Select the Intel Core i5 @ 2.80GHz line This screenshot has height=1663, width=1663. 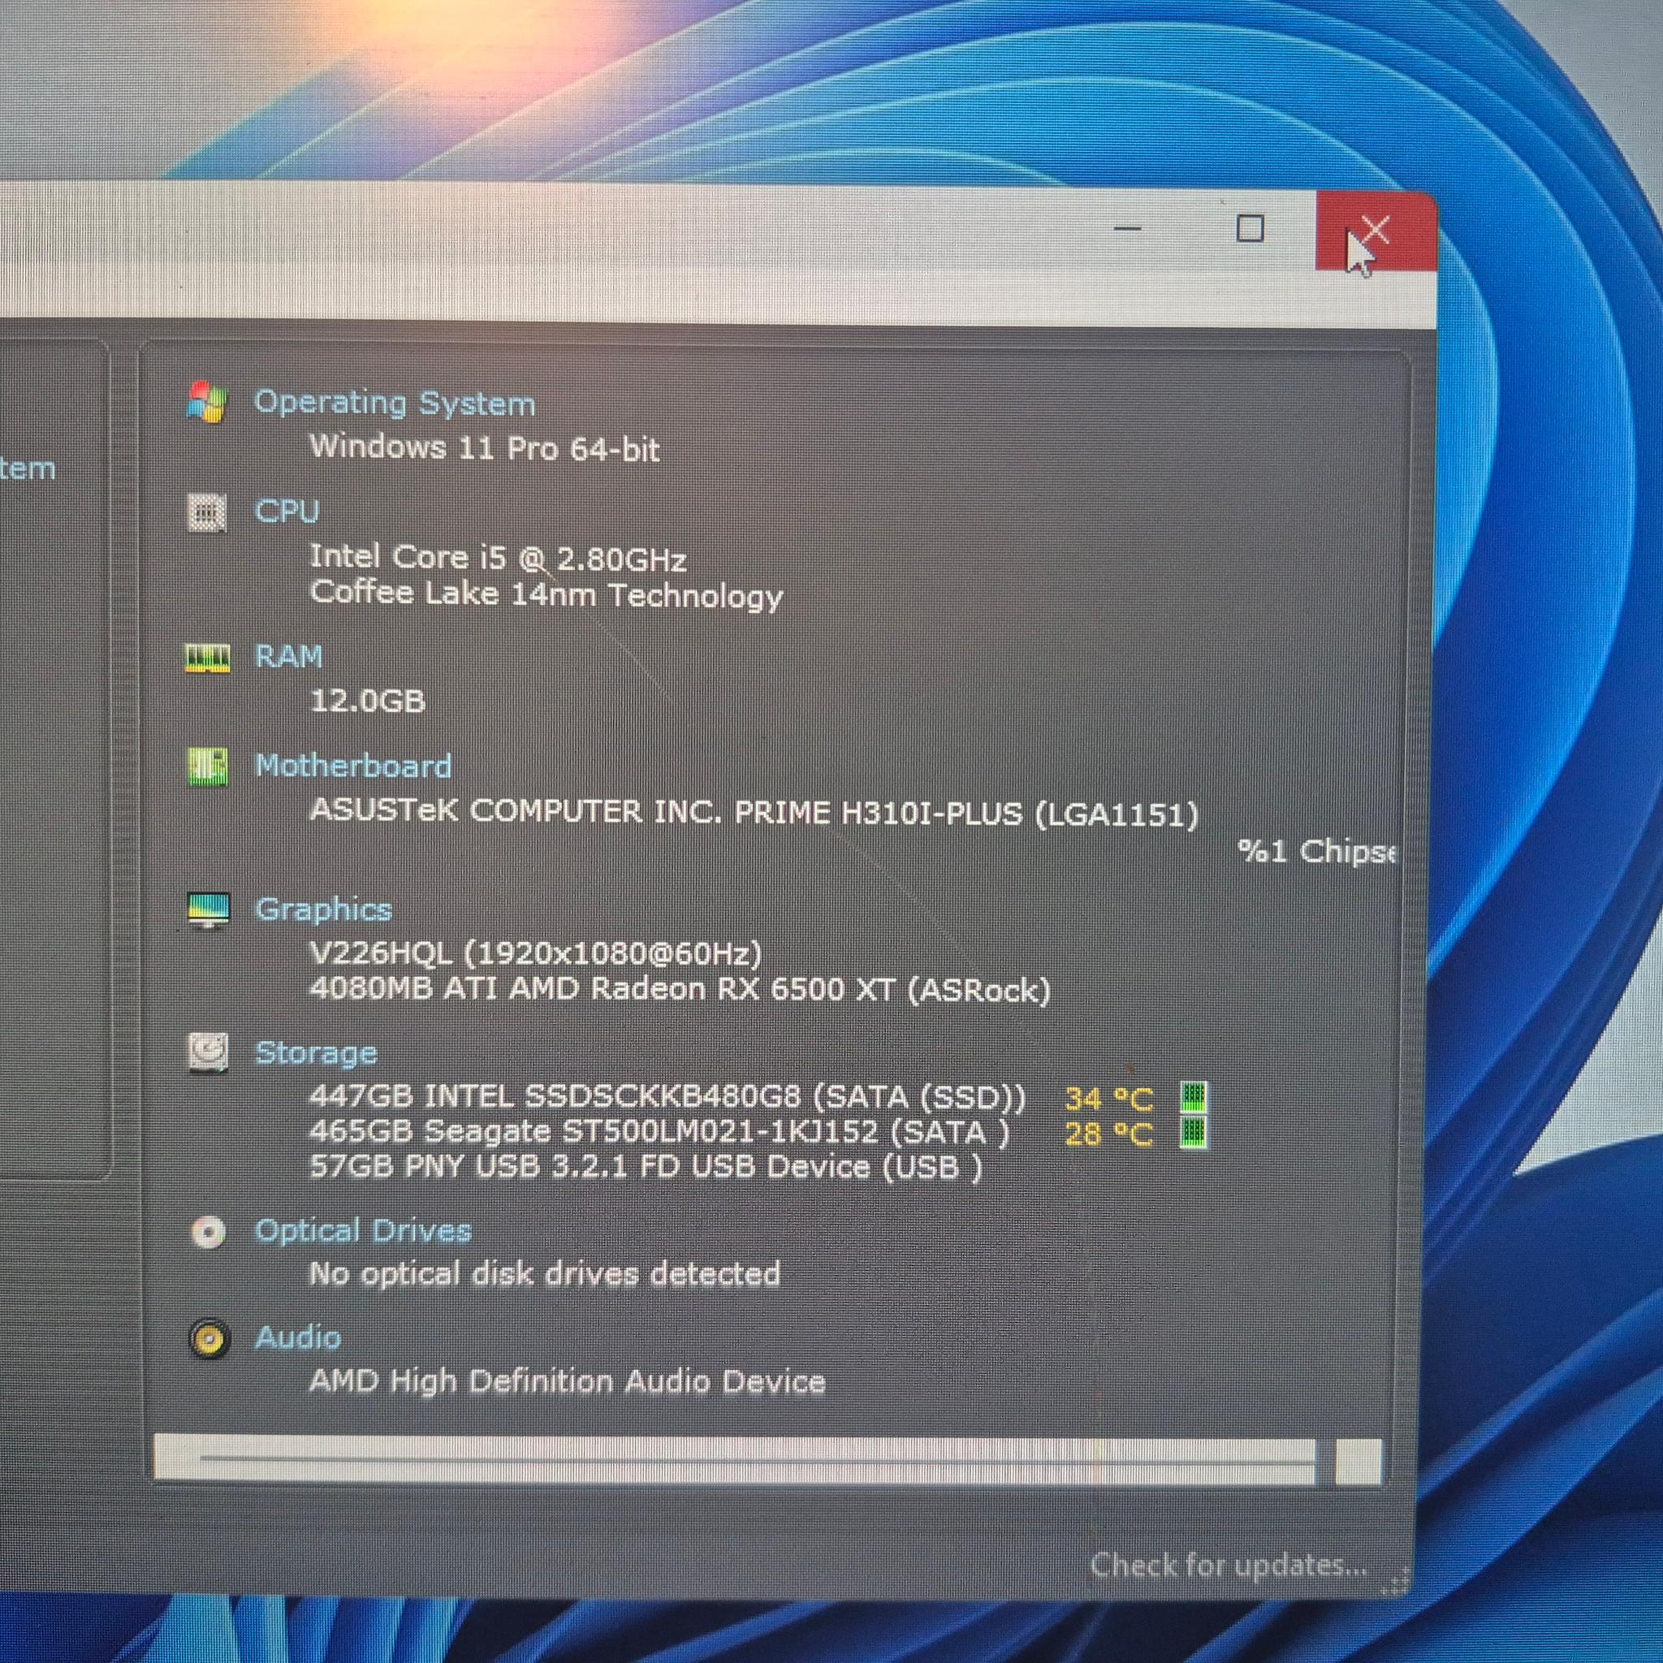click(498, 558)
